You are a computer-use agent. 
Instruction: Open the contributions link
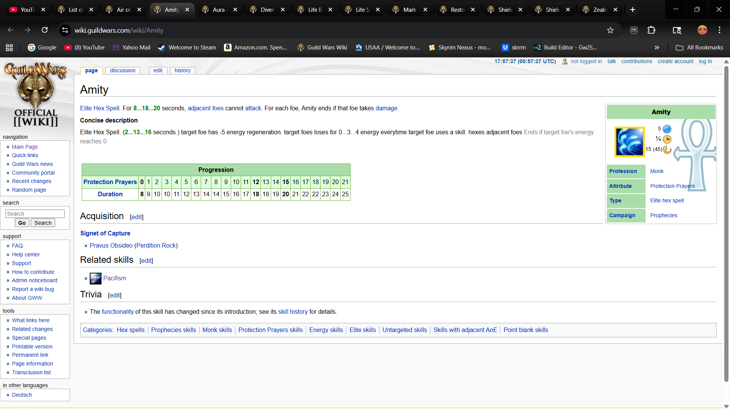click(636, 61)
